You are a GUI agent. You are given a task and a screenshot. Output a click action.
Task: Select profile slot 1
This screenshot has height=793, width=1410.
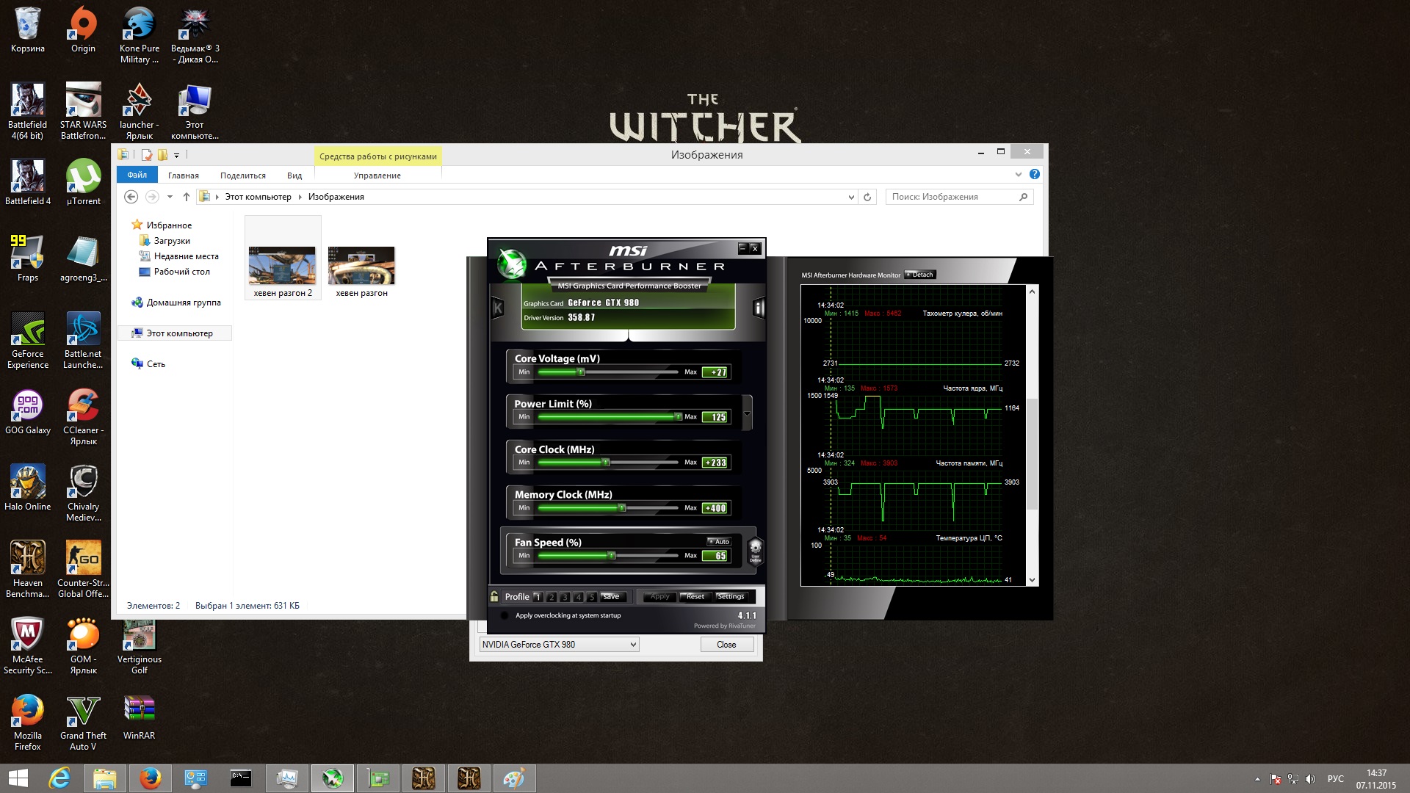[538, 597]
